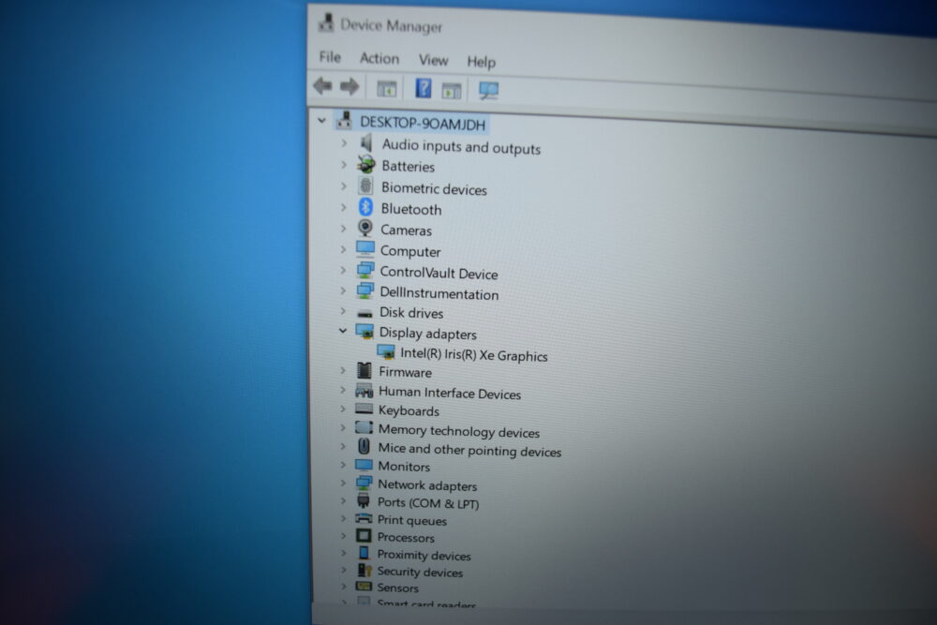The width and height of the screenshot is (937, 625).
Task: Collapse the Display adapters category
Action: (342, 331)
